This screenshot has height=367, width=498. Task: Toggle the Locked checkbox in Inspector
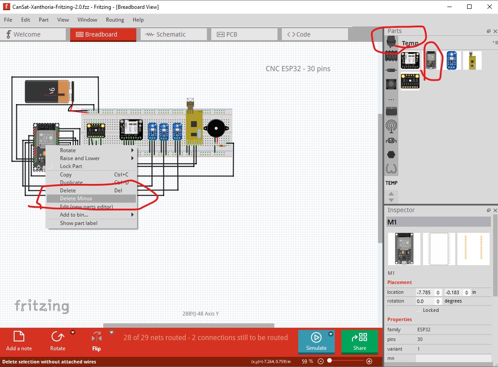click(x=419, y=310)
